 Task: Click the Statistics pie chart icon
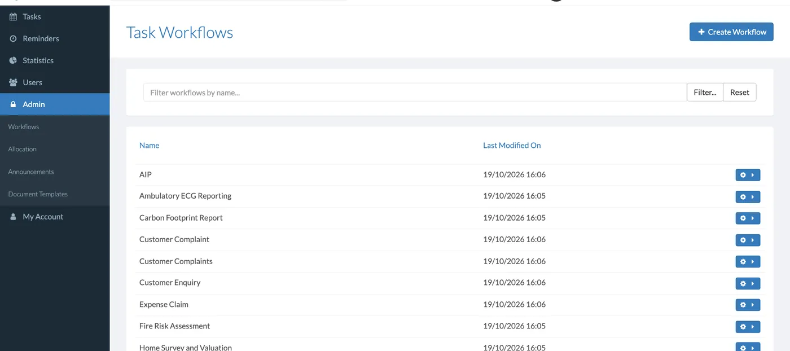click(x=14, y=60)
